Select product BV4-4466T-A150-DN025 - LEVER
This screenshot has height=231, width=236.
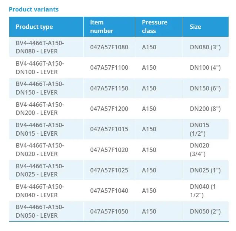pyautogui.click(x=40, y=170)
